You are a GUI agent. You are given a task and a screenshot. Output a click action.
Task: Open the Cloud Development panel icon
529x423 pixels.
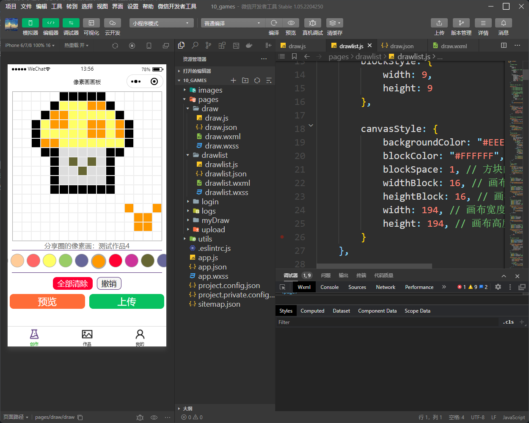(x=112, y=23)
